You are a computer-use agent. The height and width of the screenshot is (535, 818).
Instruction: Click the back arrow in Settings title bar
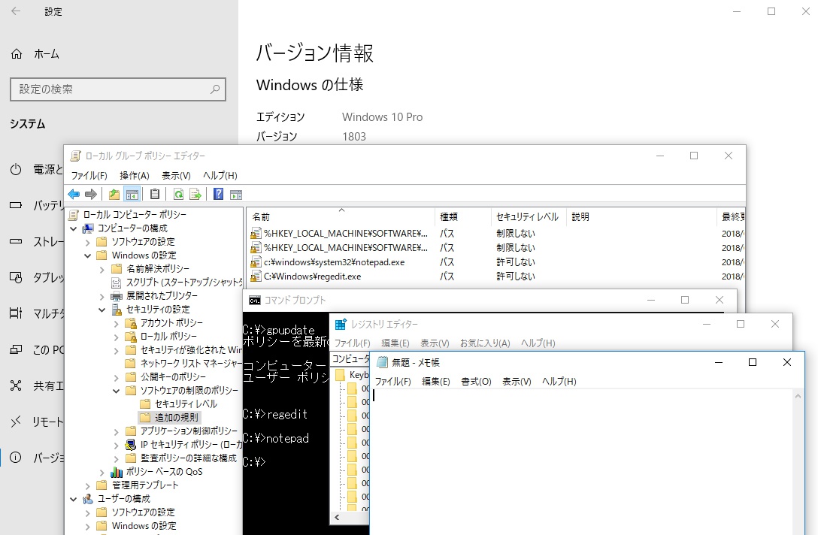click(17, 11)
